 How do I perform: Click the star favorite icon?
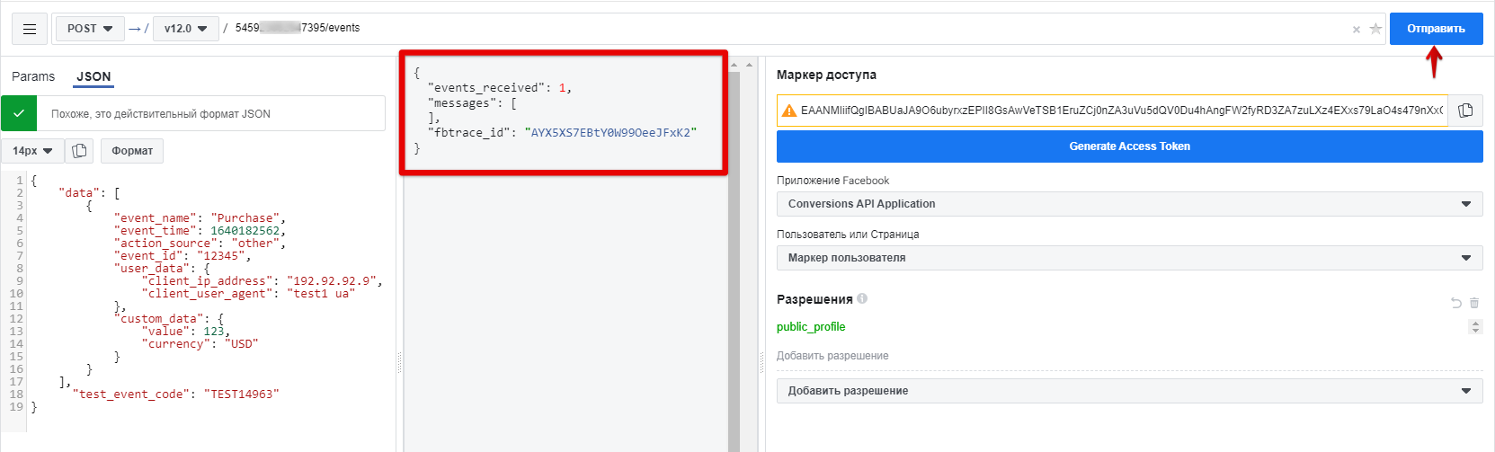click(1375, 29)
